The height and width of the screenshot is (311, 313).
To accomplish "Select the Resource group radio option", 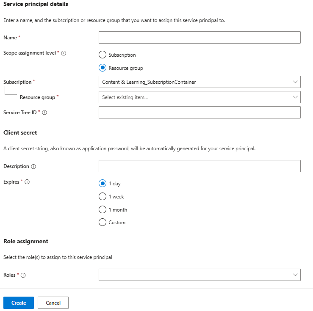I will pos(102,68).
